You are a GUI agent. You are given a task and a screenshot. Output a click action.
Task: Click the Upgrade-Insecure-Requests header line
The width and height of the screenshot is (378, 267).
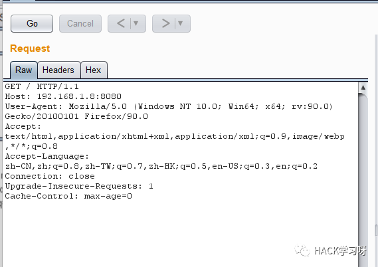(79, 186)
